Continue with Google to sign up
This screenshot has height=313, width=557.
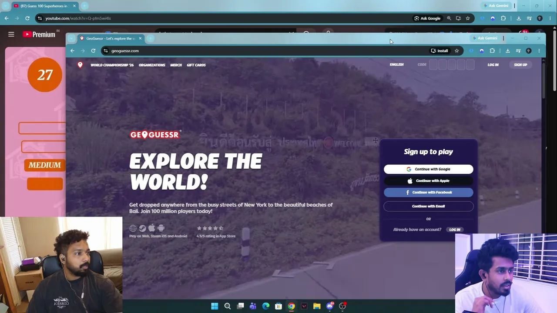pyautogui.click(x=429, y=169)
